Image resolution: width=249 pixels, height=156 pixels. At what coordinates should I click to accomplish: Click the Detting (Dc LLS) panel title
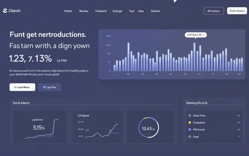coord(197,103)
